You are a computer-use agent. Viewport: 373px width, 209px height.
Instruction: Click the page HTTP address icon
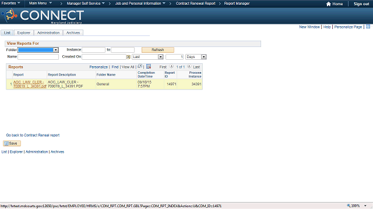[368, 27]
